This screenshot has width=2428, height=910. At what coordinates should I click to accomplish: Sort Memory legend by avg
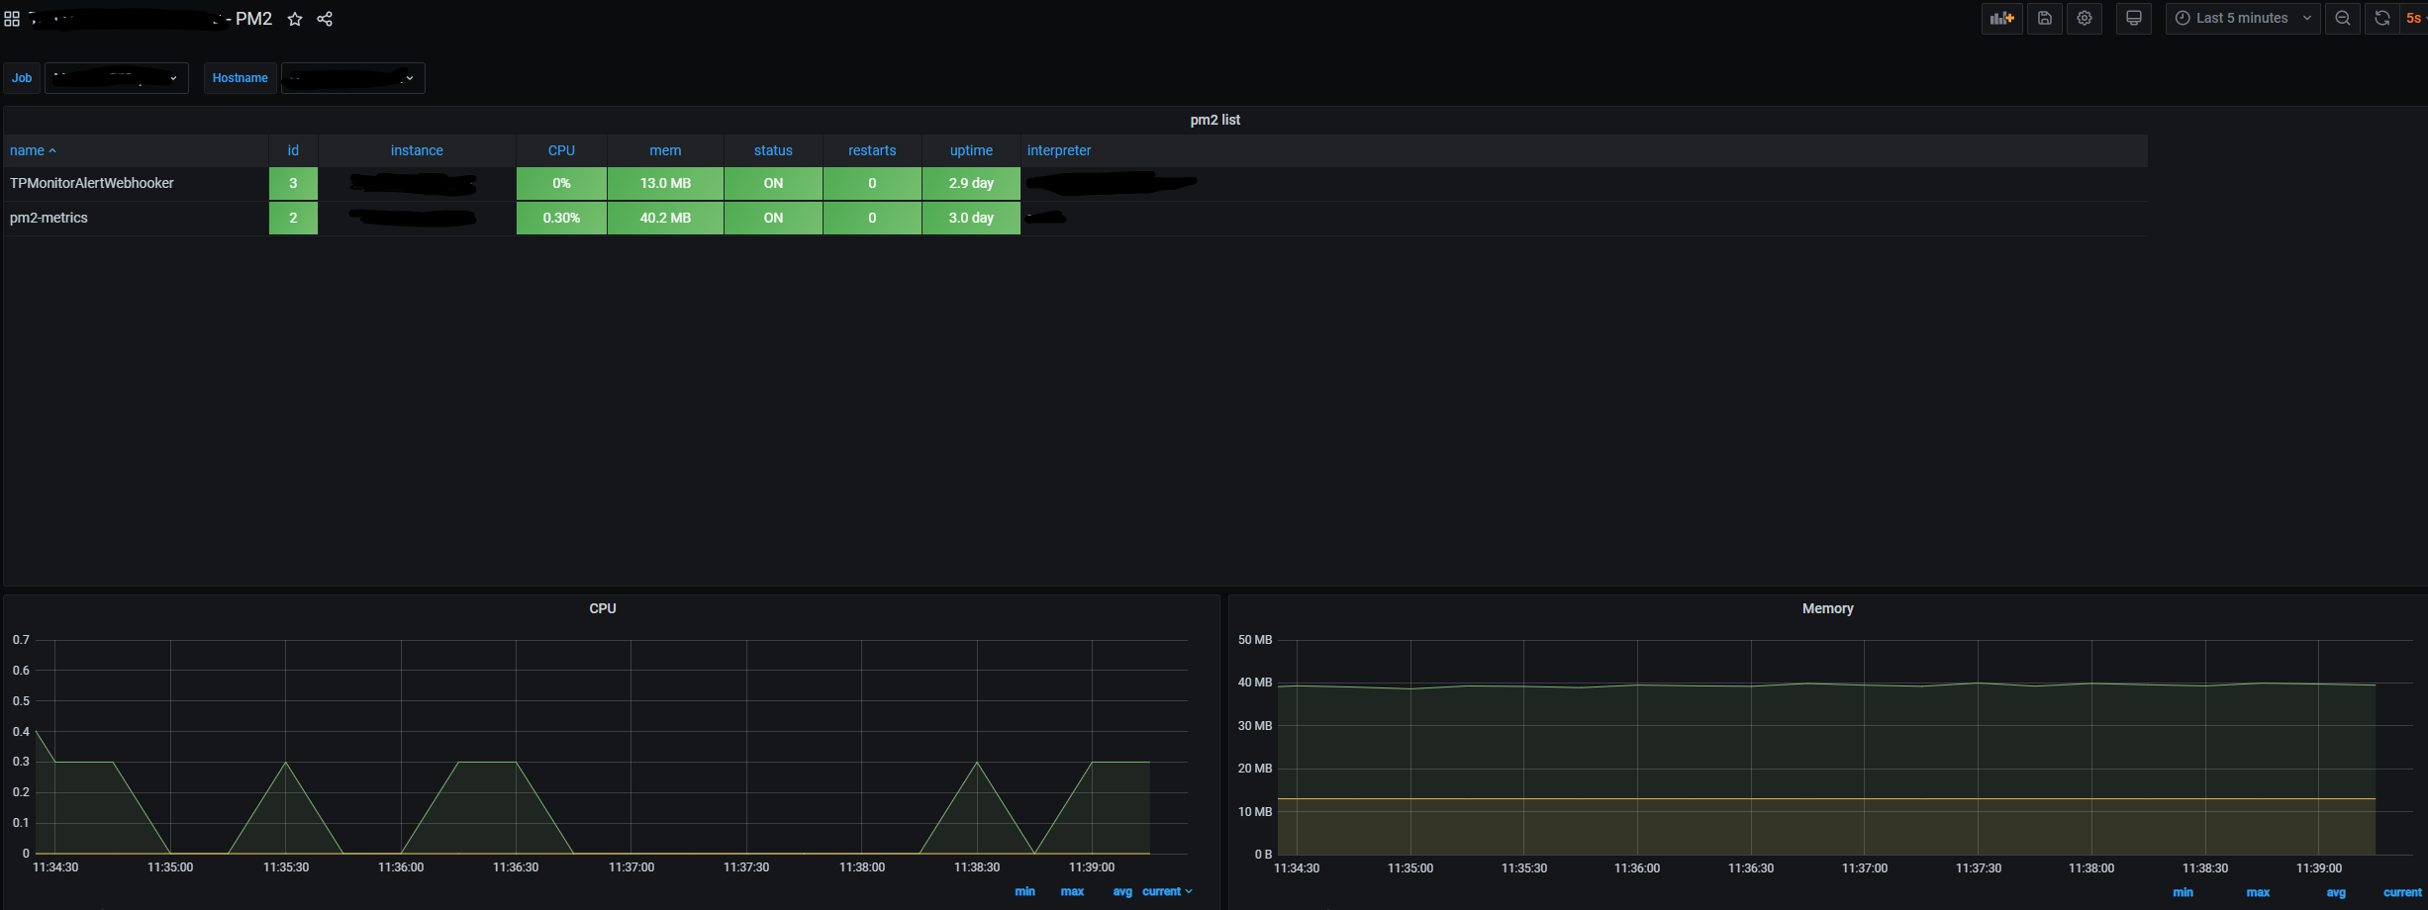click(2336, 892)
